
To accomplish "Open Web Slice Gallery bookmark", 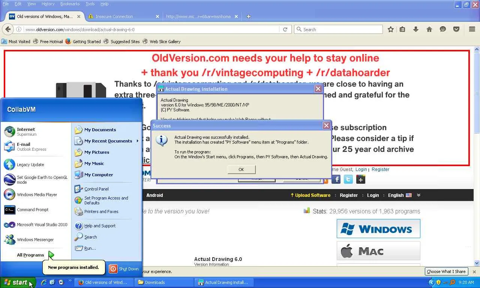I will pos(162,42).
